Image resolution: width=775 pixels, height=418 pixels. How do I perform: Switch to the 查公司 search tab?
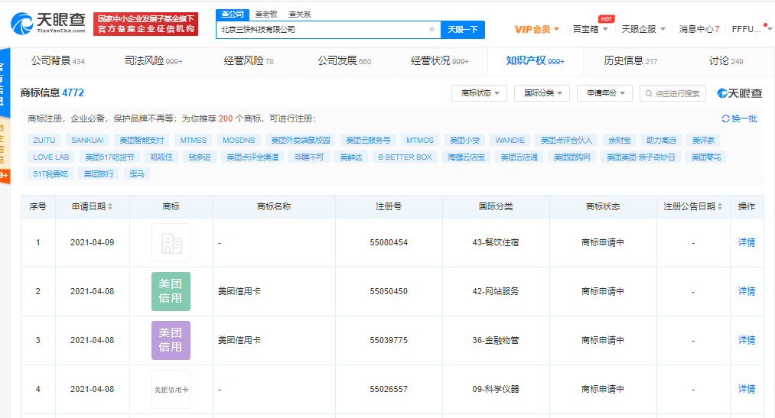coord(233,15)
